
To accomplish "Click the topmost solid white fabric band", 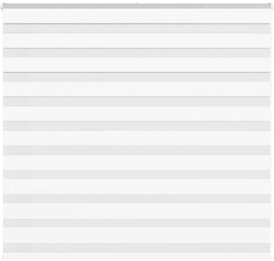I will tap(137, 16).
